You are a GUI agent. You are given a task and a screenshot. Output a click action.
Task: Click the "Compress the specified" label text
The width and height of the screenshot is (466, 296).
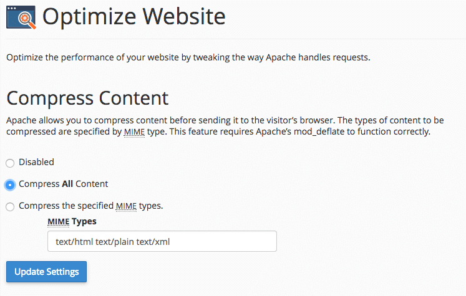66,206
